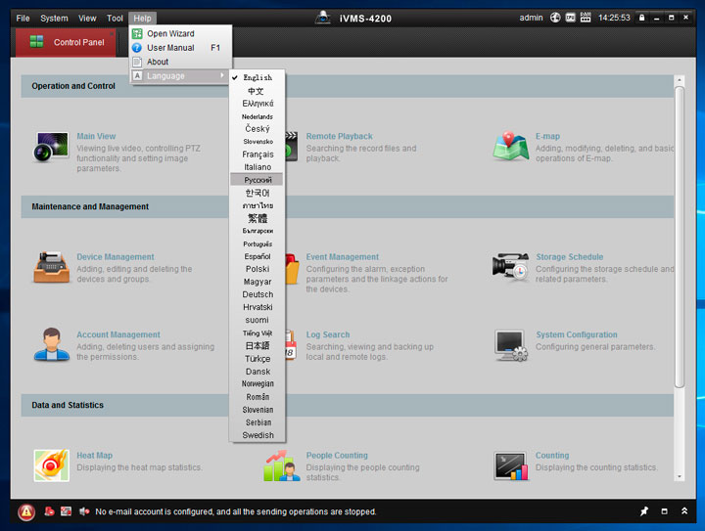Open the Account Management user icon
This screenshot has width=705, height=531.
(51, 344)
